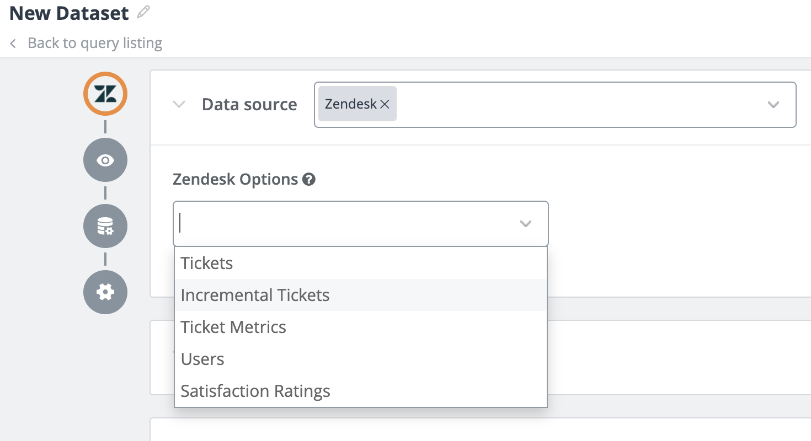811x441 pixels.
Task: Open the gear settings step icon
Action: click(105, 292)
